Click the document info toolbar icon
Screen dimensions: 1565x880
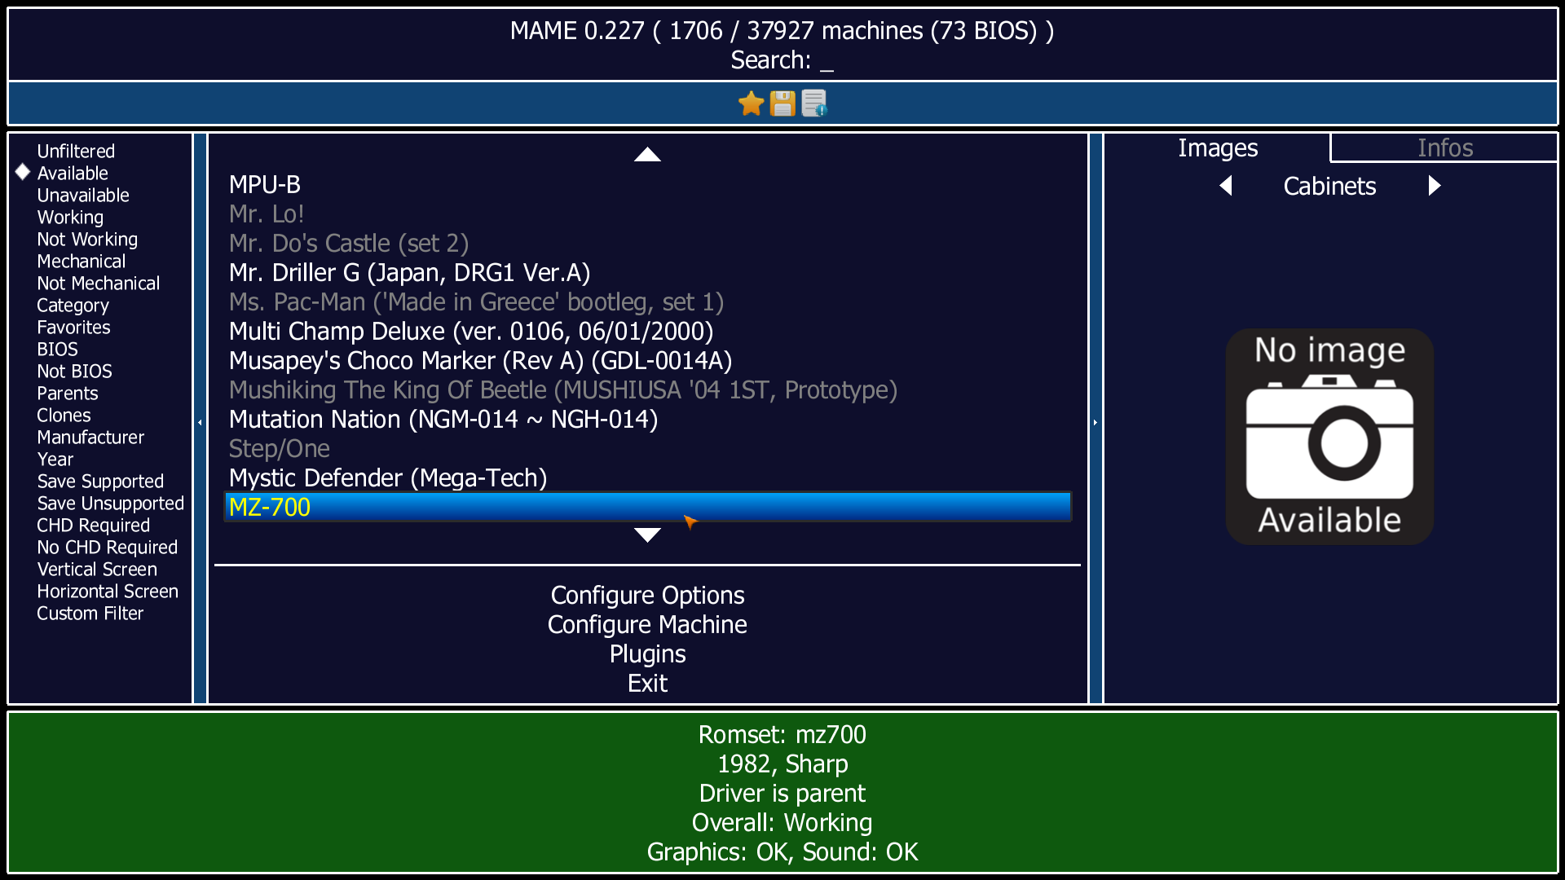click(814, 103)
